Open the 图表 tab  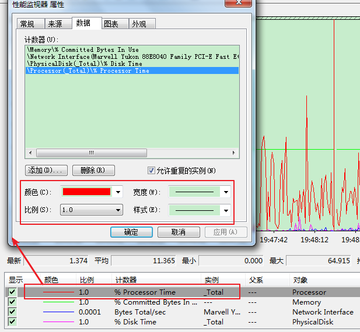click(x=115, y=24)
